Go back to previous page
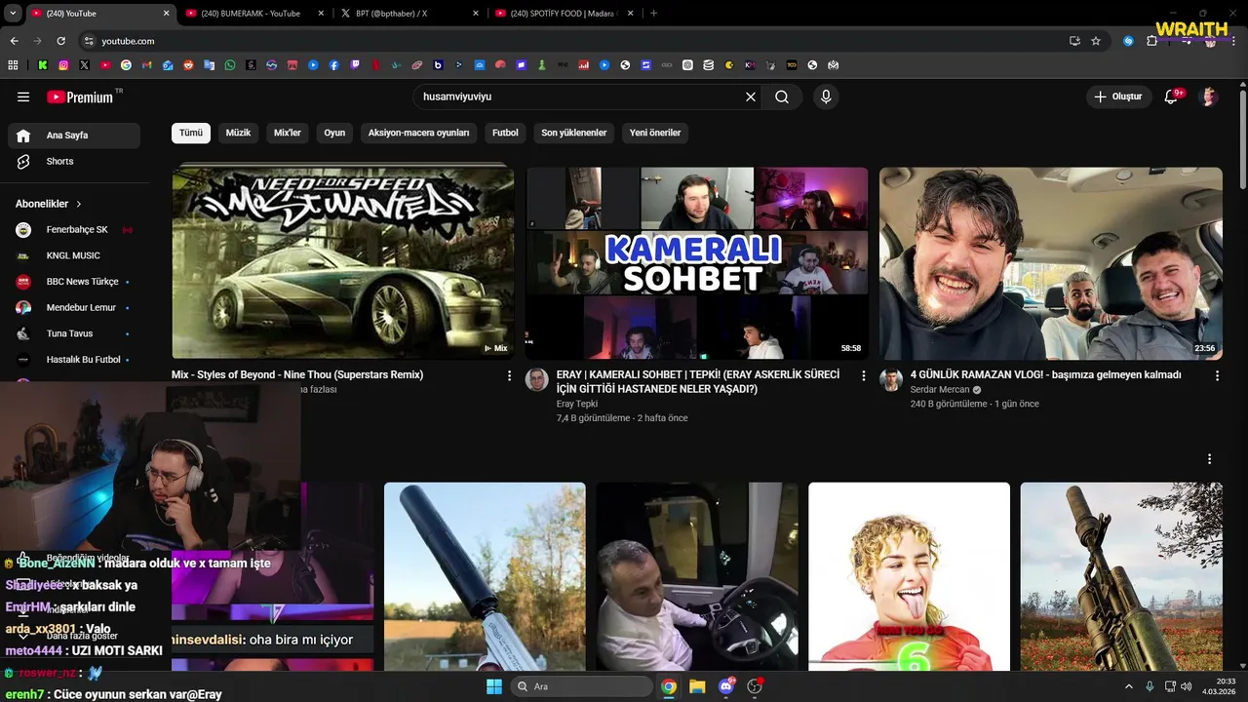 [x=14, y=41]
